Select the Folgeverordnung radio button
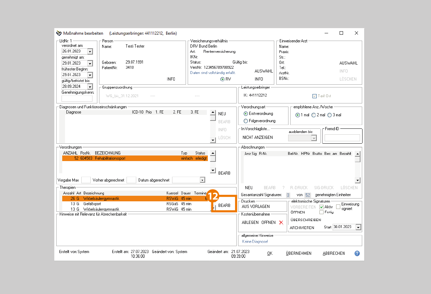This screenshot has width=431, height=294. pyautogui.click(x=246, y=121)
